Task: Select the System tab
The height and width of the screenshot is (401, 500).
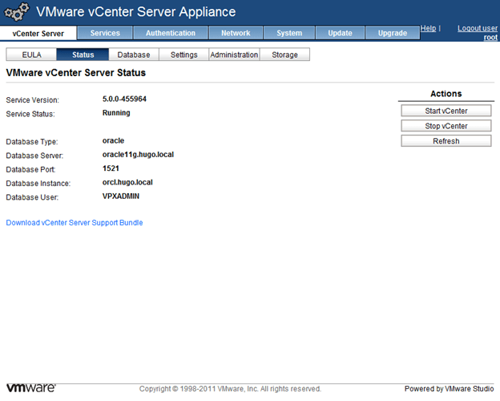Action: tap(289, 33)
